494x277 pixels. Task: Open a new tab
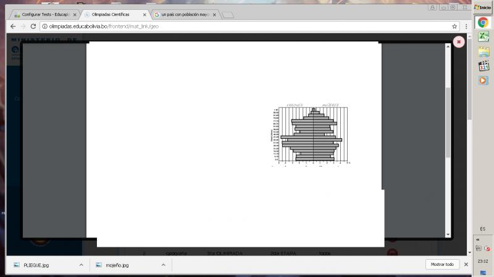point(227,14)
